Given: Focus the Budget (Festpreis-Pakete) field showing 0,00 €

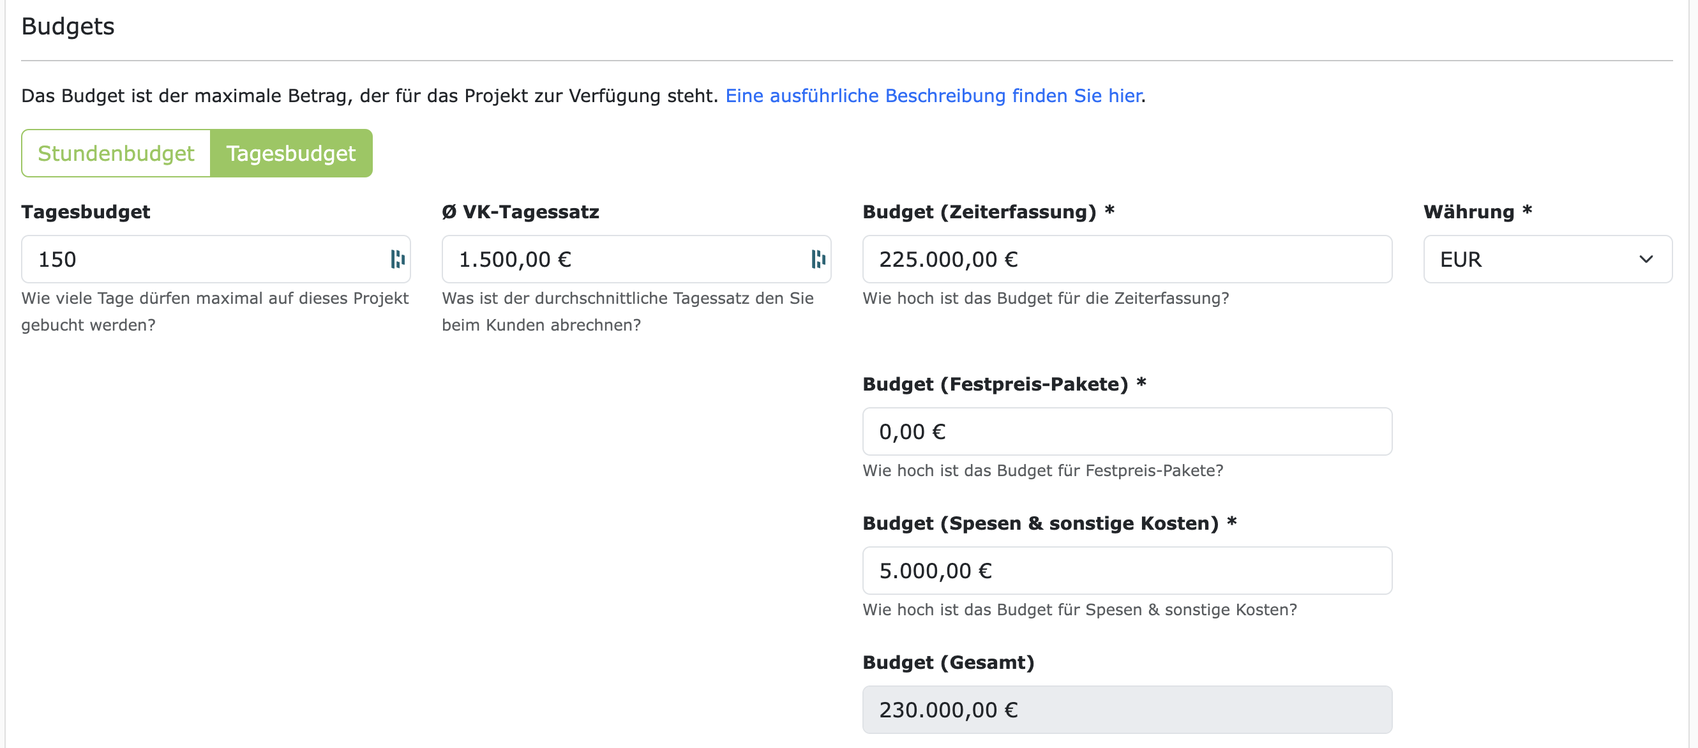Looking at the screenshot, I should coord(1127,431).
